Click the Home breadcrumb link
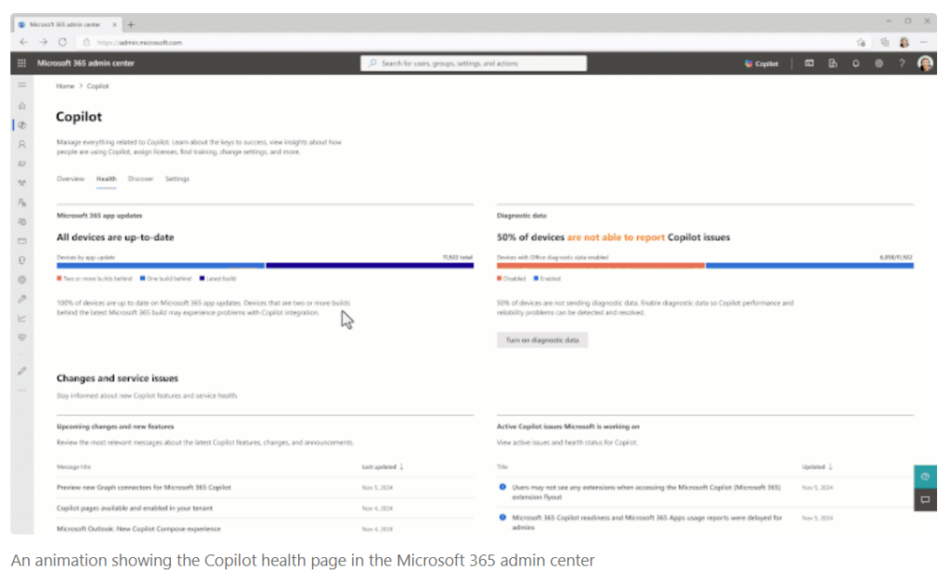This screenshot has width=951, height=586. [x=65, y=86]
